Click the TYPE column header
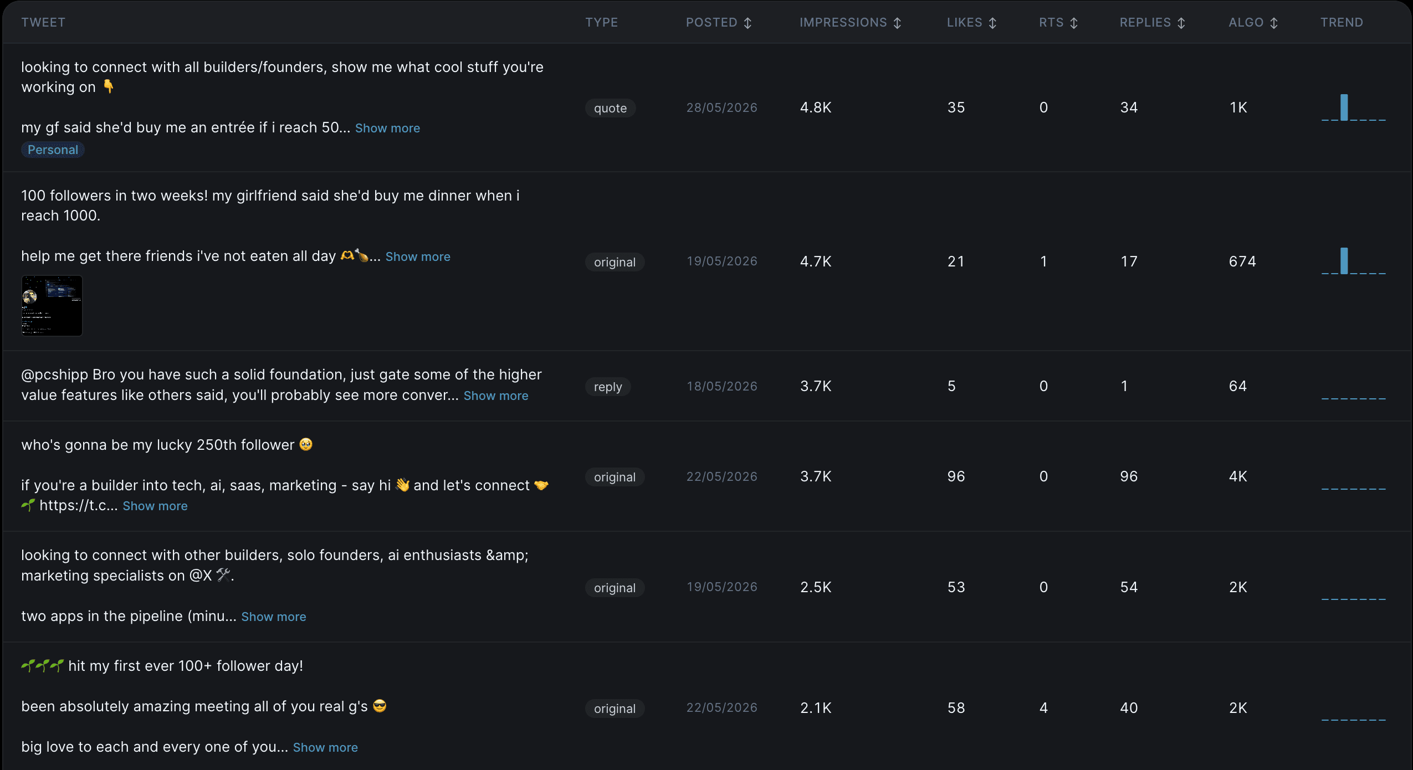This screenshot has height=770, width=1413. [601, 23]
